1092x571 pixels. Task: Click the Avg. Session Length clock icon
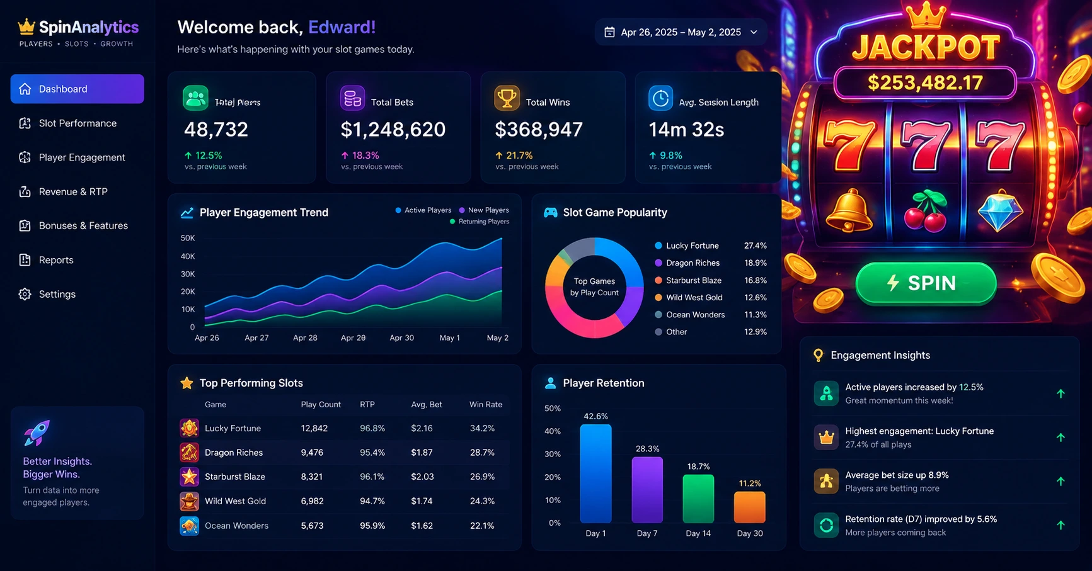pyautogui.click(x=660, y=98)
